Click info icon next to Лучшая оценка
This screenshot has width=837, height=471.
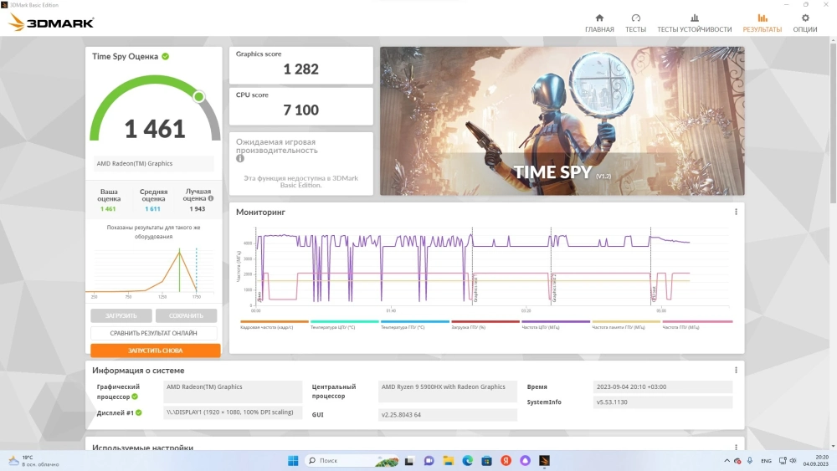(211, 198)
